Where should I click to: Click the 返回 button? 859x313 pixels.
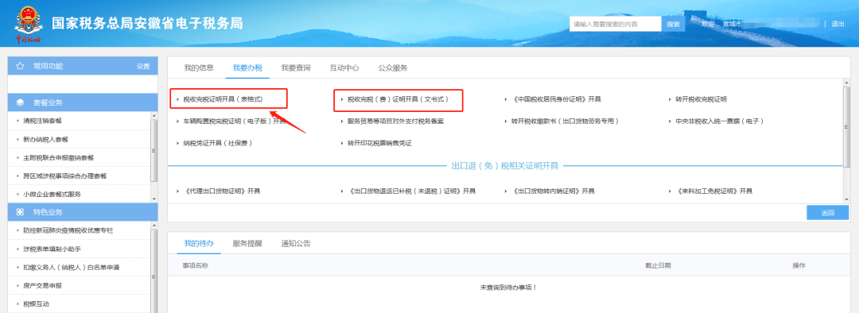pyautogui.click(x=827, y=213)
